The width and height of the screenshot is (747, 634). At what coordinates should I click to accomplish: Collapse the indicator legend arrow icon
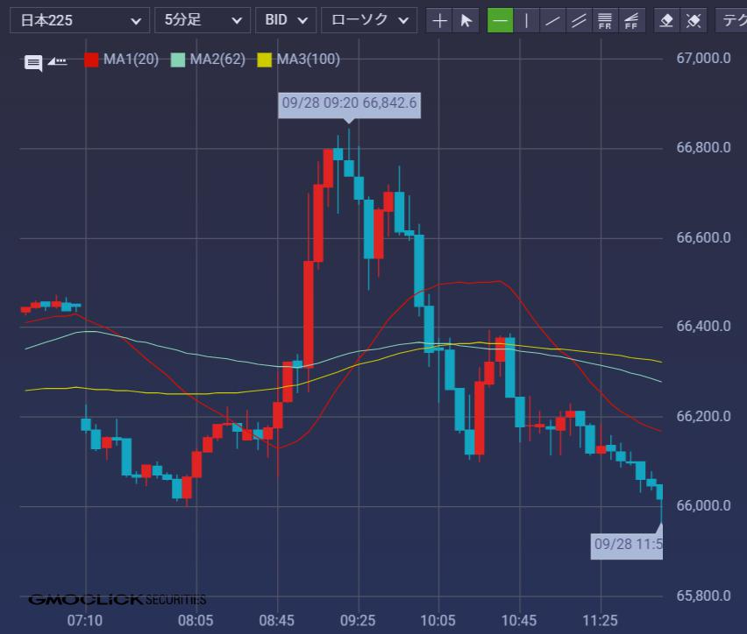coord(58,61)
